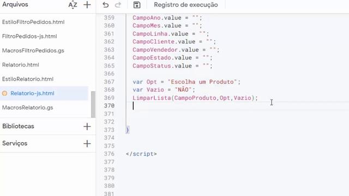Undo the last edit
The height and width of the screenshot is (196, 349).
coord(105,5)
